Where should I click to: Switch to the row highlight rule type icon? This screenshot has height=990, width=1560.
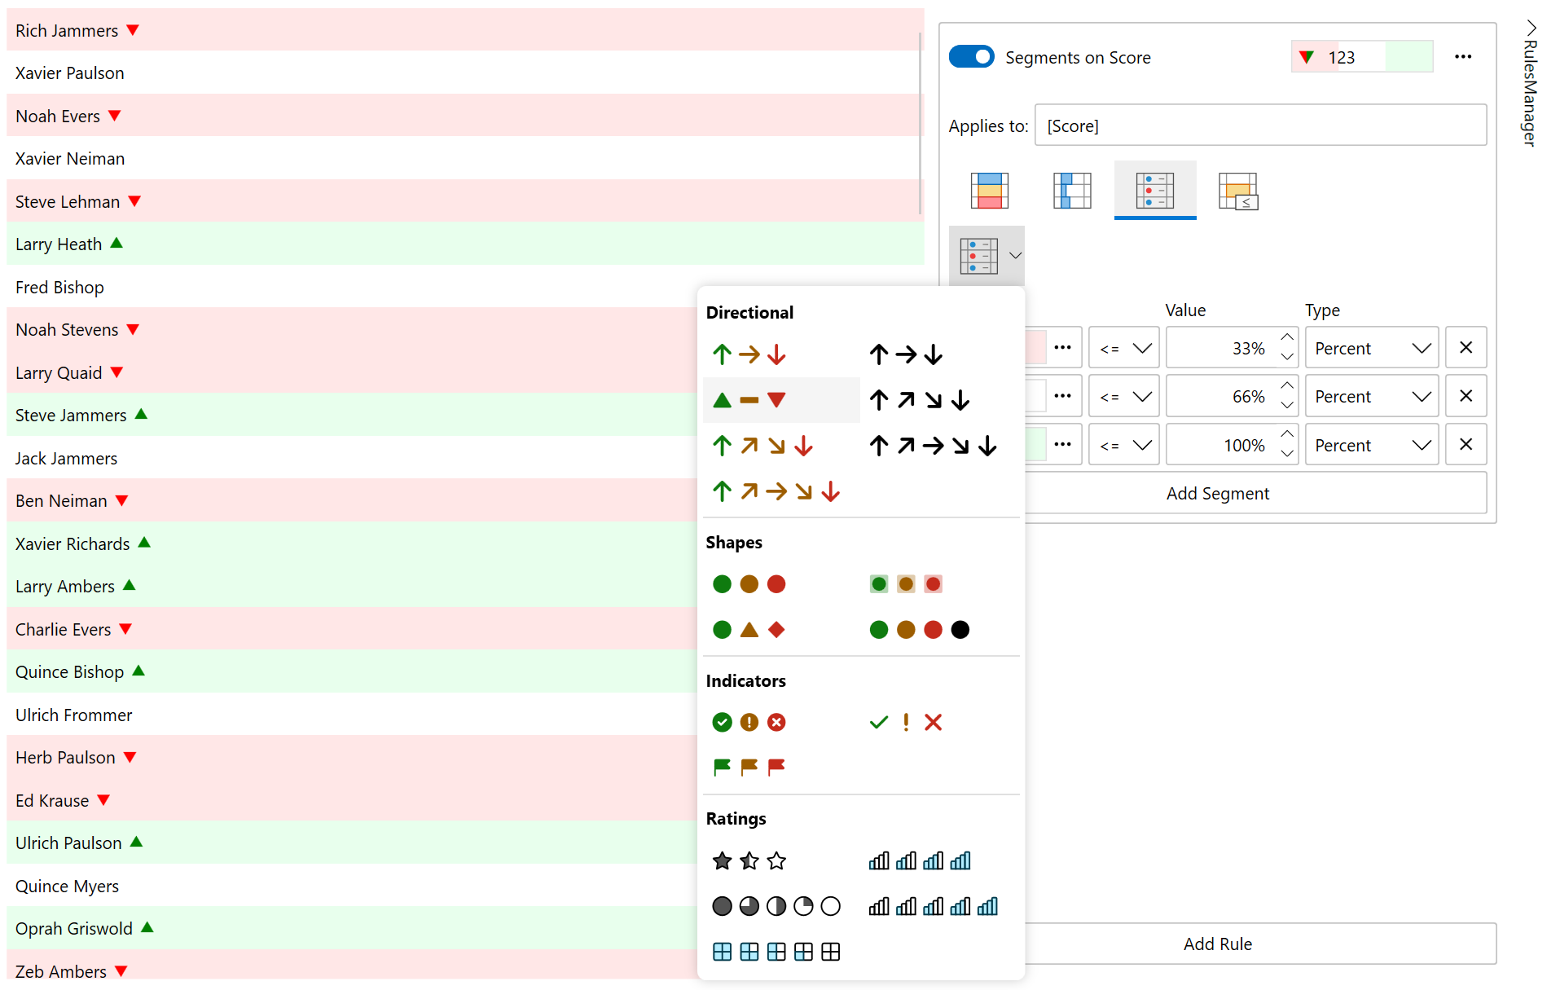pyautogui.click(x=989, y=191)
